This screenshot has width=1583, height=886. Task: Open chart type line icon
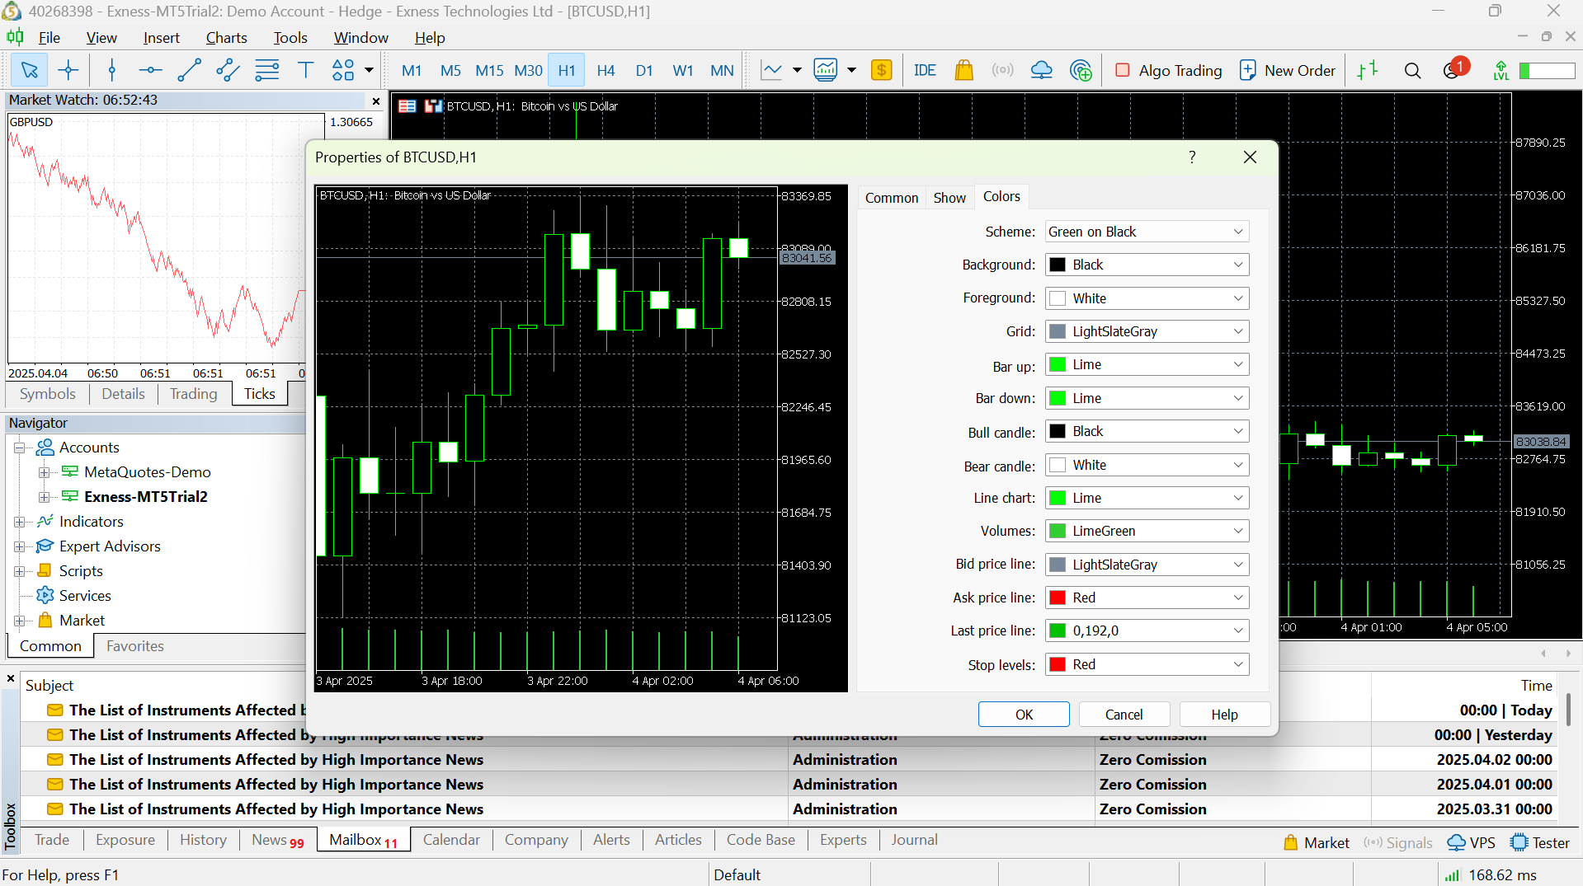point(771,70)
